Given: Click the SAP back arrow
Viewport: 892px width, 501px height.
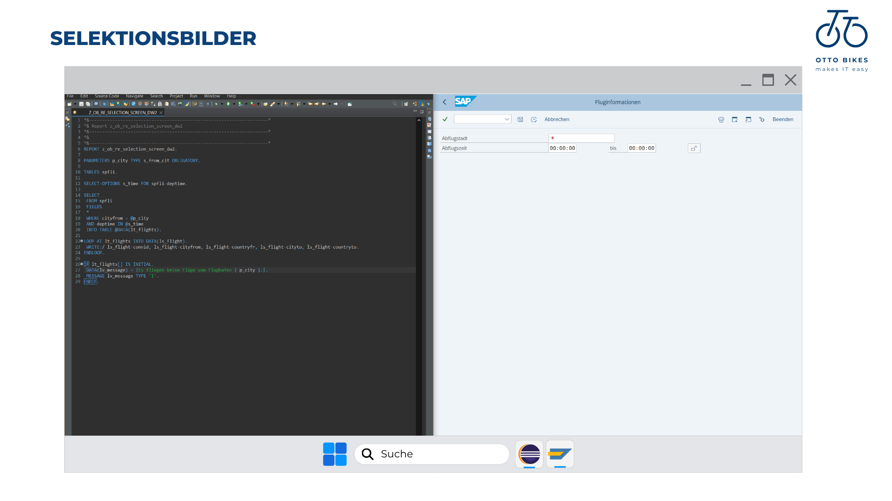Looking at the screenshot, I should pos(445,102).
